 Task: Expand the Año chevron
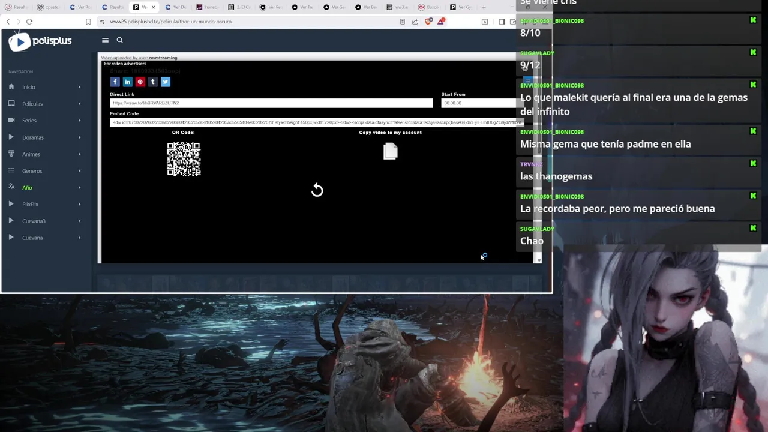click(x=79, y=188)
